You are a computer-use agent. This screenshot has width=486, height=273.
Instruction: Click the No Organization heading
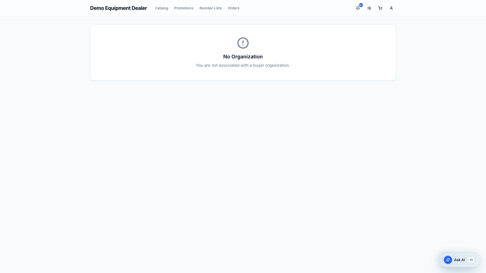pyautogui.click(x=243, y=57)
